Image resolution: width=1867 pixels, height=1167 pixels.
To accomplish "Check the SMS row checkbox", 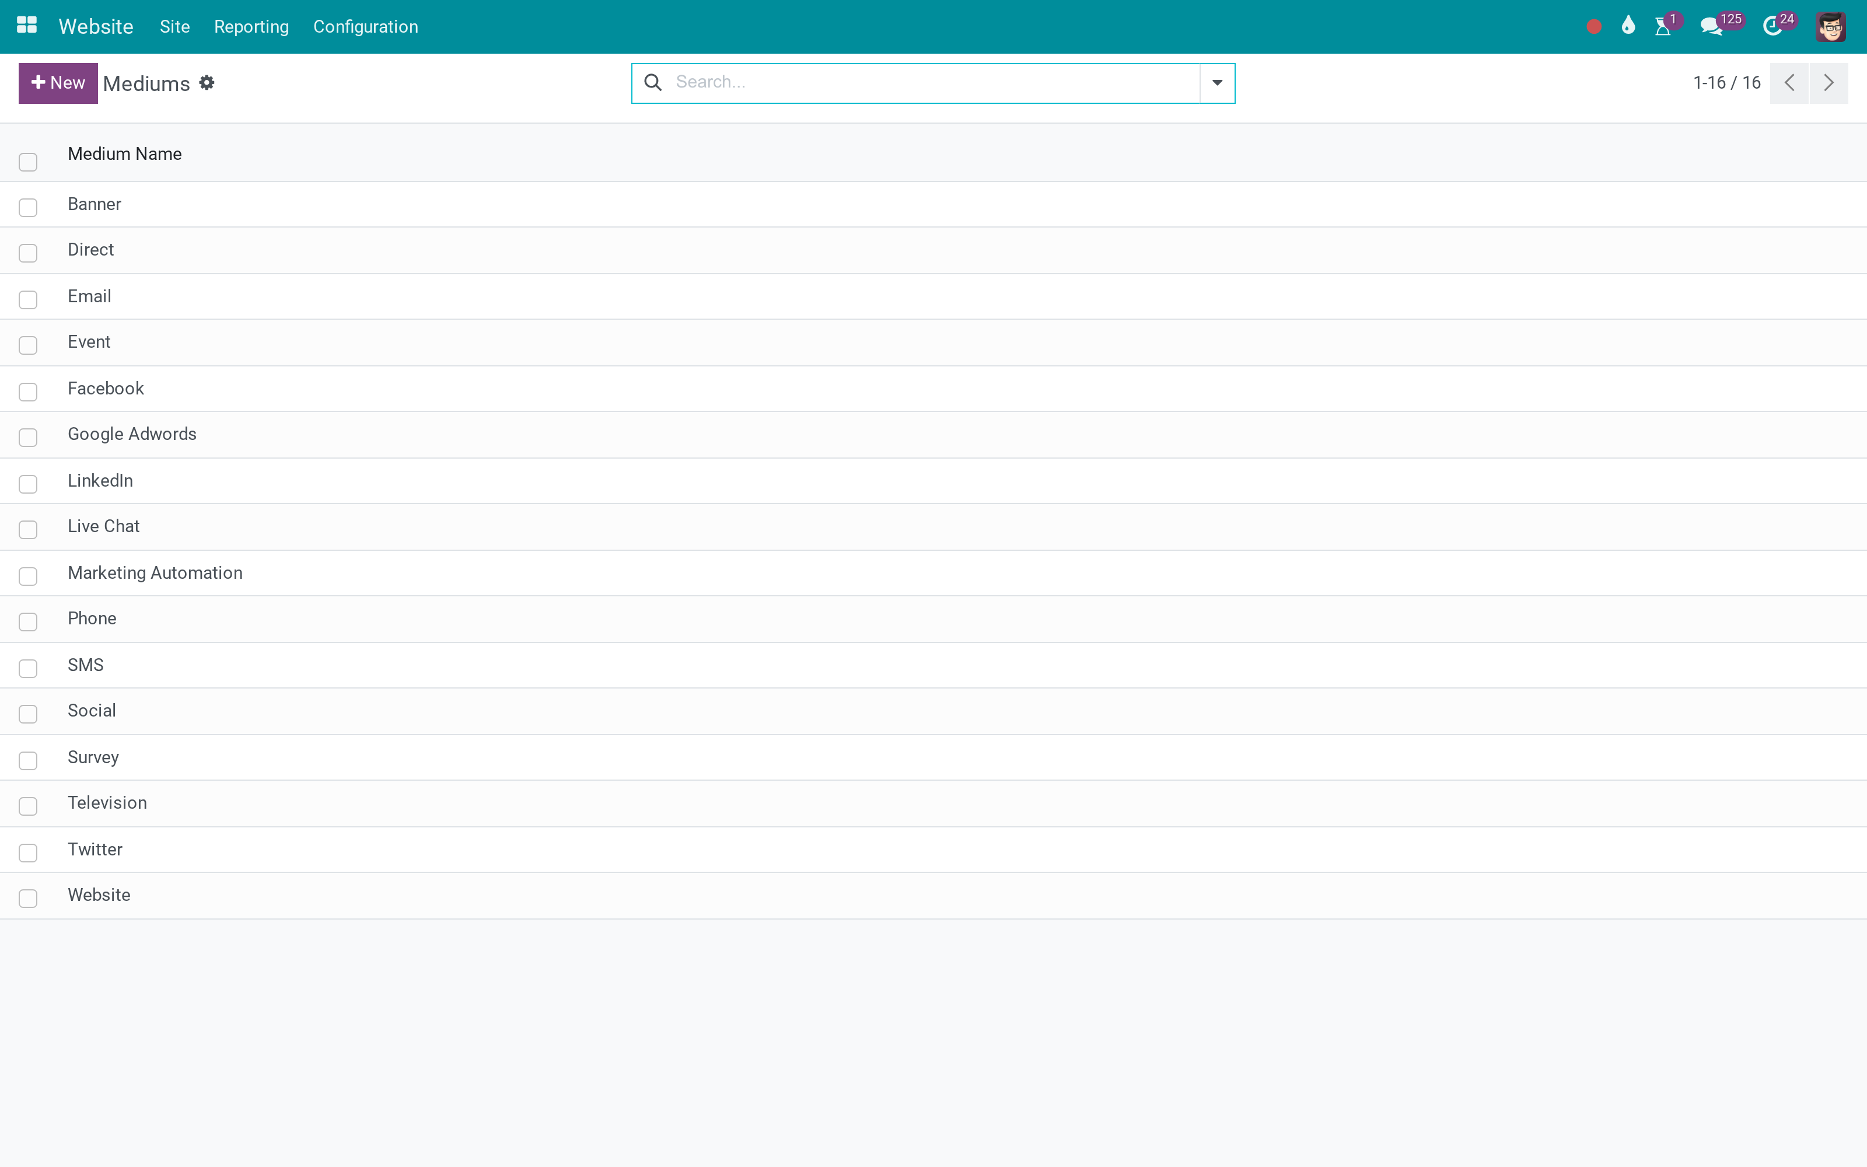I will [28, 669].
